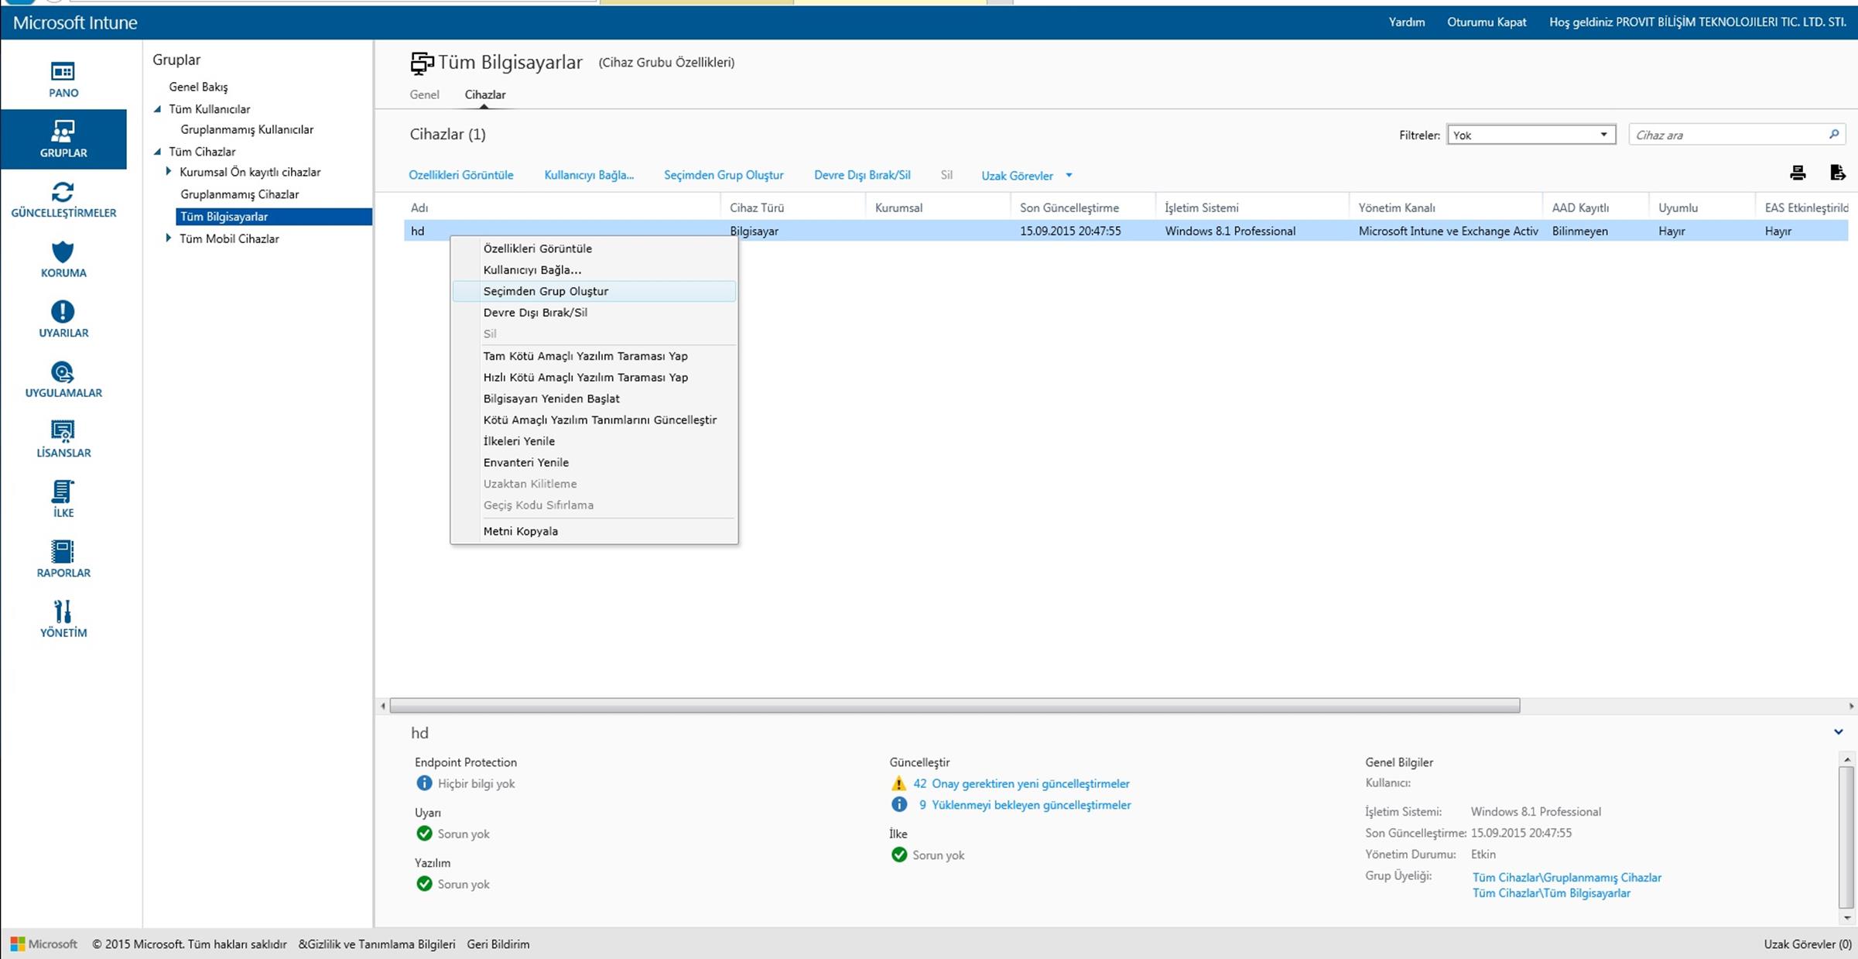This screenshot has width=1858, height=959.
Task: Choose Özellikleri Görüntüle in context menu
Action: click(594, 248)
